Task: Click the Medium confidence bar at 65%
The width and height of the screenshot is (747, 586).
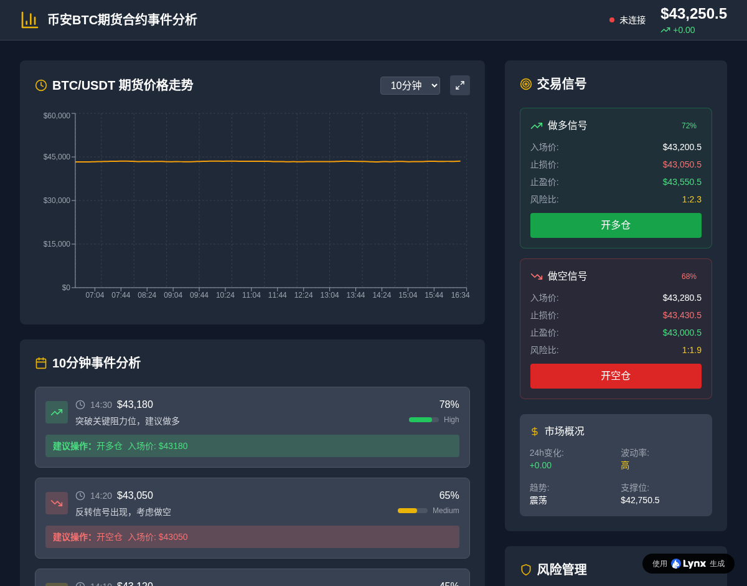Action: click(412, 511)
